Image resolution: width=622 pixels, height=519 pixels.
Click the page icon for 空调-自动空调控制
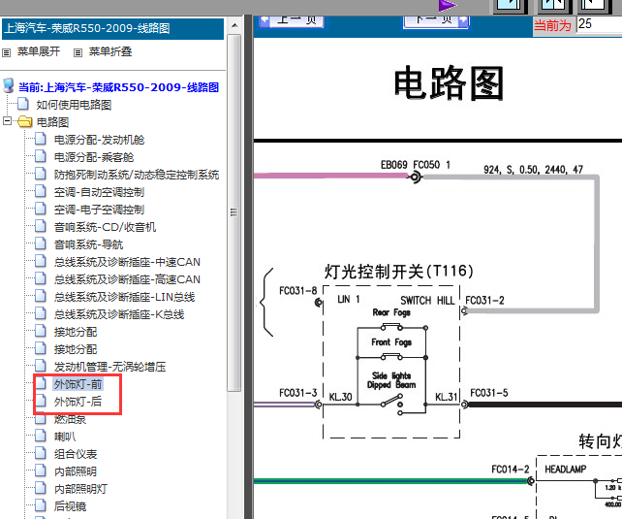point(40,191)
